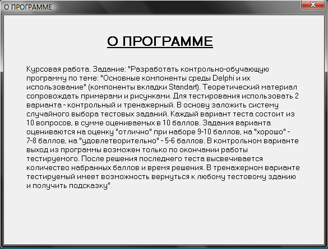The width and height of the screenshot is (328, 249).
Task: Click the line starting "количество набранных баллов"
Action: pos(163,168)
